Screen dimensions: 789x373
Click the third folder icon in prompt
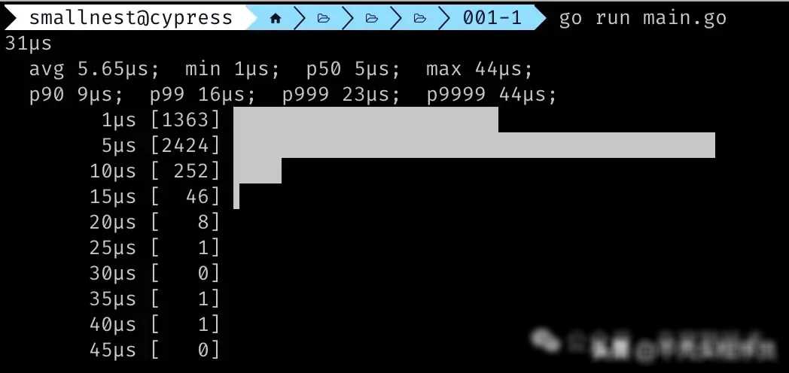point(420,19)
